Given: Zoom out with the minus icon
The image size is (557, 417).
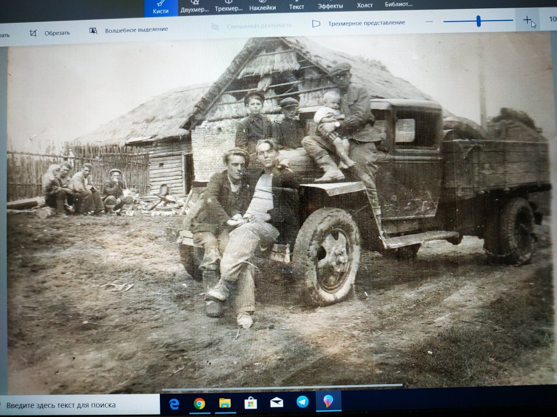Looking at the screenshot, I should pos(429,21).
